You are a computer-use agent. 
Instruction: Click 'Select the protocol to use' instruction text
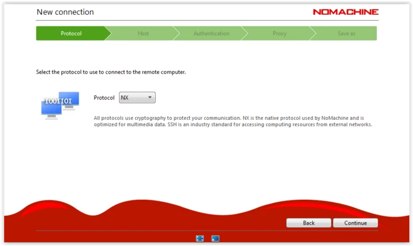pyautogui.click(x=111, y=72)
